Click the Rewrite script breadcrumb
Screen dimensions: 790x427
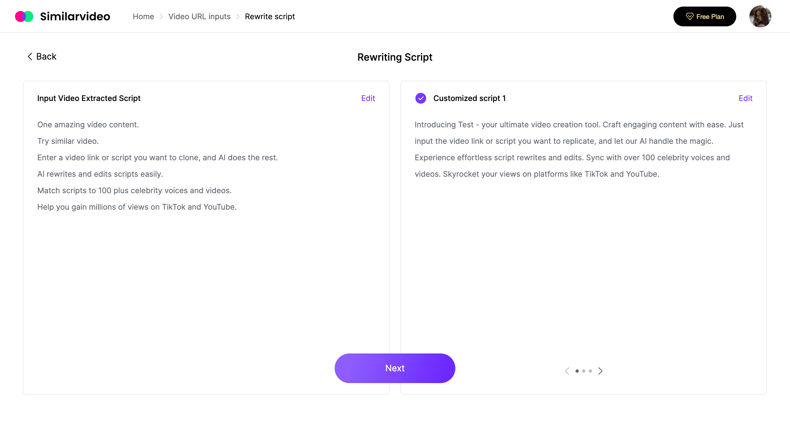(270, 16)
